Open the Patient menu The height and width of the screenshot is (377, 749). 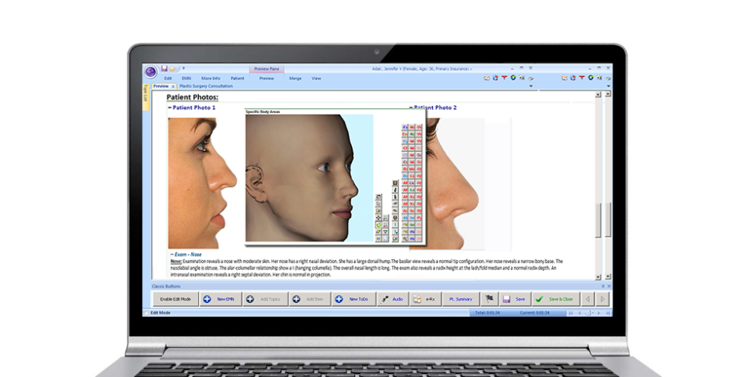pyautogui.click(x=237, y=78)
